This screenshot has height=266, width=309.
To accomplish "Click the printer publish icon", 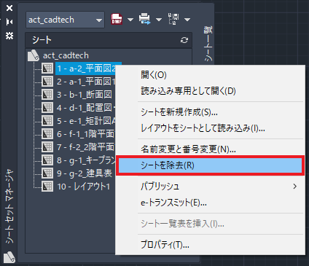I will click(x=145, y=19).
